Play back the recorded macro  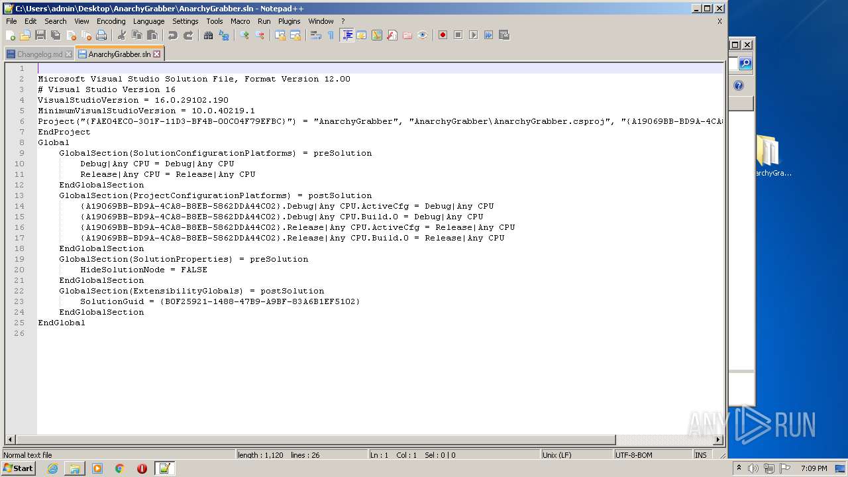[x=473, y=35]
